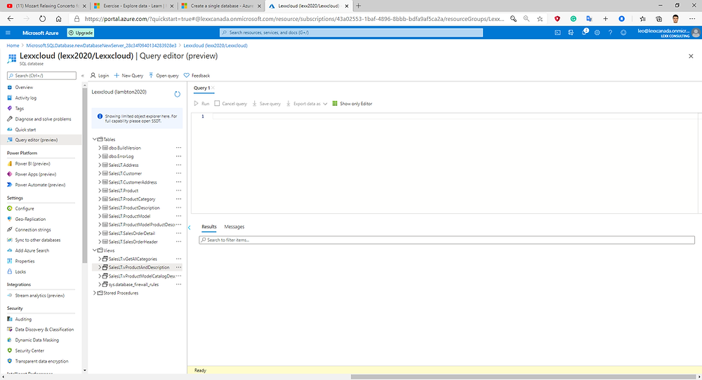Select SalesLT.SalesOrderDetail table row
Viewport: 702px width, 380px height.
(x=137, y=233)
